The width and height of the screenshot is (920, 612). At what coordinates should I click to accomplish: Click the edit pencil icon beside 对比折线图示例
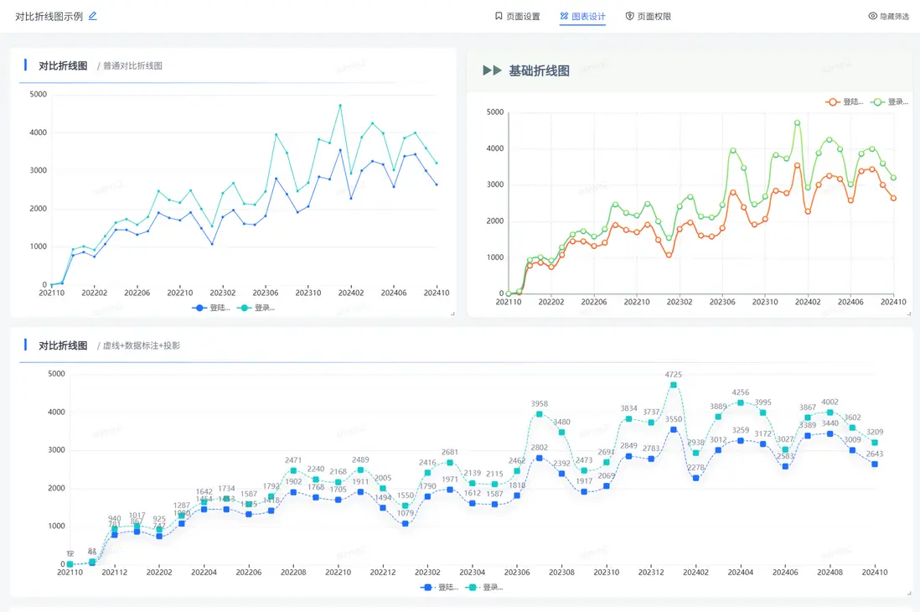point(93,16)
